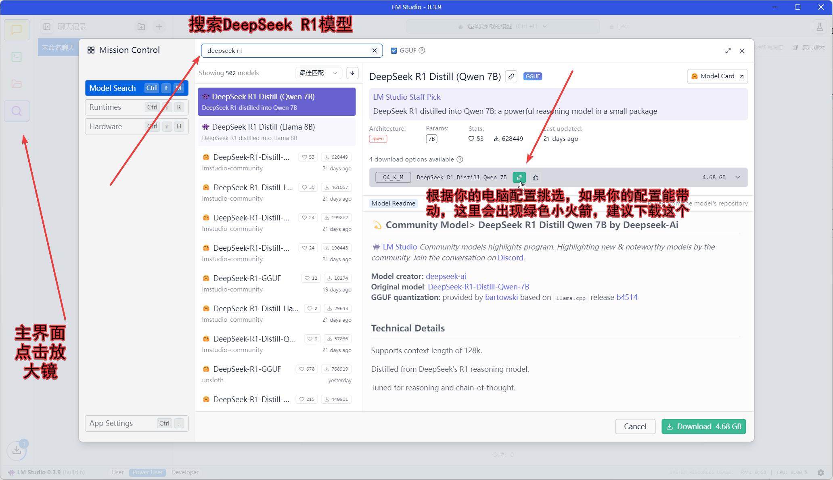Open the b4514 release link
Viewport: 833px width, 480px height.
point(627,298)
